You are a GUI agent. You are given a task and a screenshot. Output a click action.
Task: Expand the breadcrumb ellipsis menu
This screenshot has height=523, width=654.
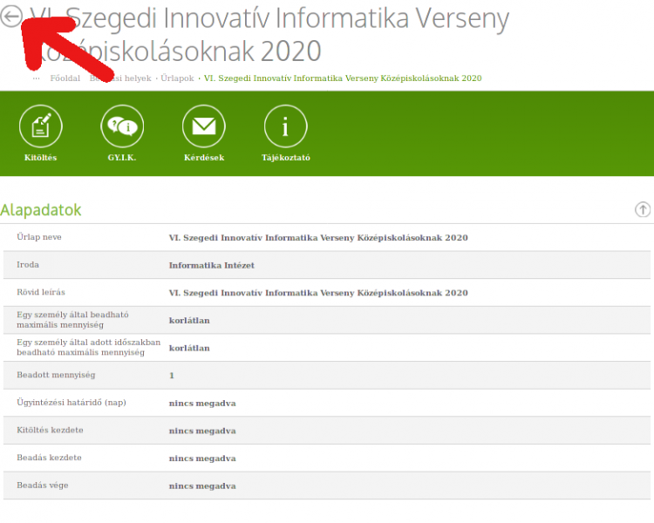tap(36, 78)
